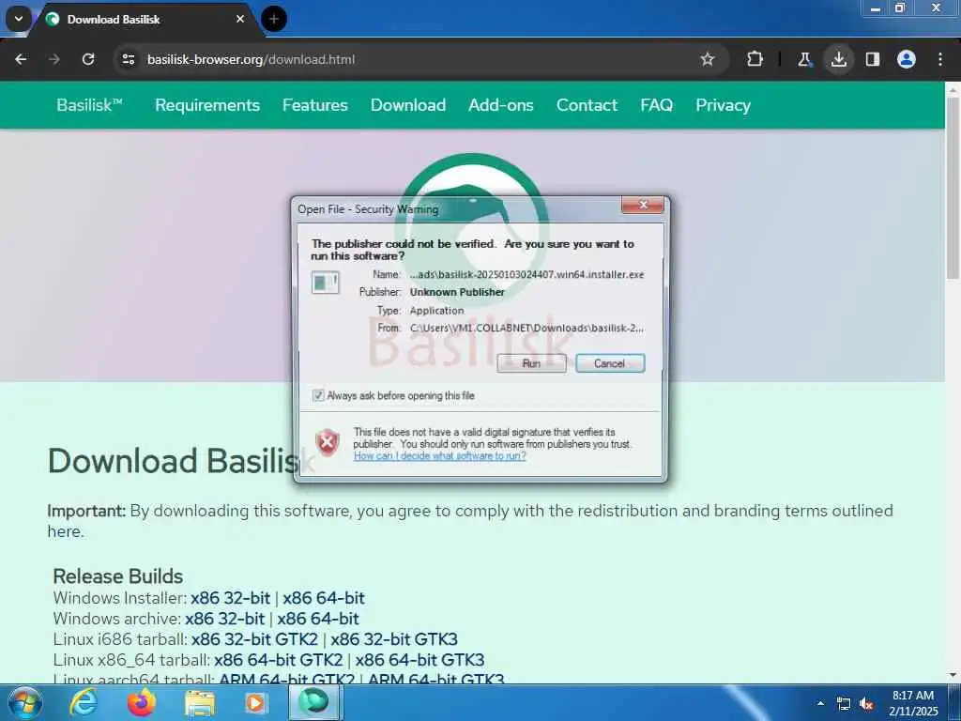Click the browser forward arrow
Viewport: 961px width, 721px height.
(x=53, y=59)
